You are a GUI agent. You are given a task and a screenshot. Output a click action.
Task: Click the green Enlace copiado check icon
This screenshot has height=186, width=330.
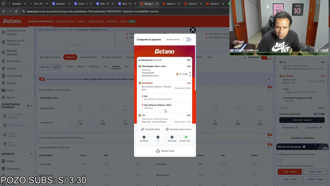tap(186, 137)
